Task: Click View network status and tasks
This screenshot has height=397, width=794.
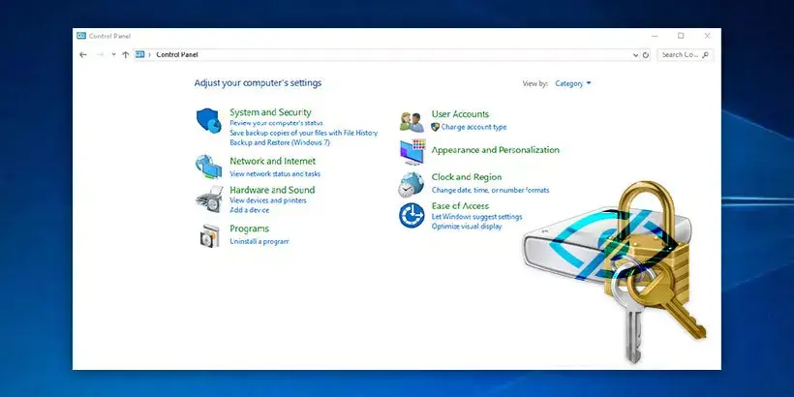Action: (275, 173)
